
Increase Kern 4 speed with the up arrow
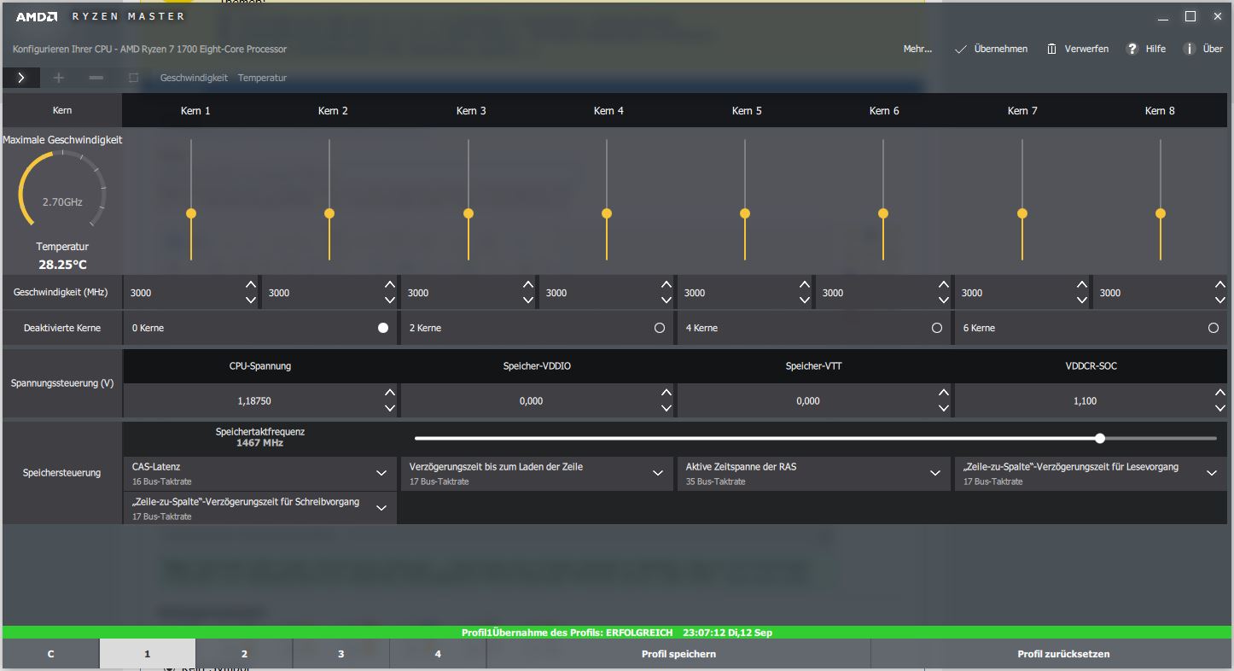click(666, 285)
